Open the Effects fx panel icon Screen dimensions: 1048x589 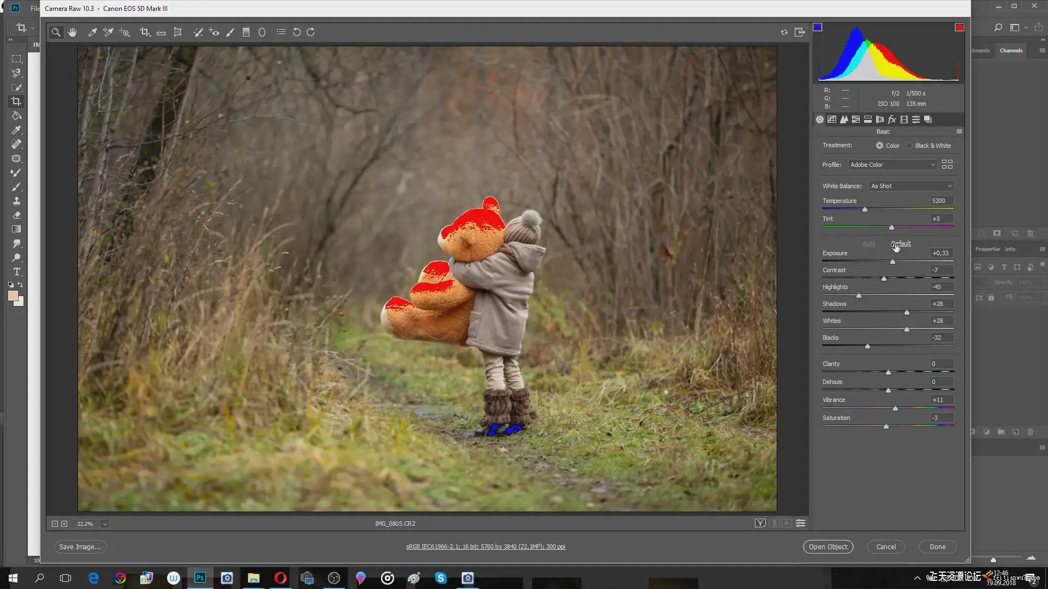(892, 119)
